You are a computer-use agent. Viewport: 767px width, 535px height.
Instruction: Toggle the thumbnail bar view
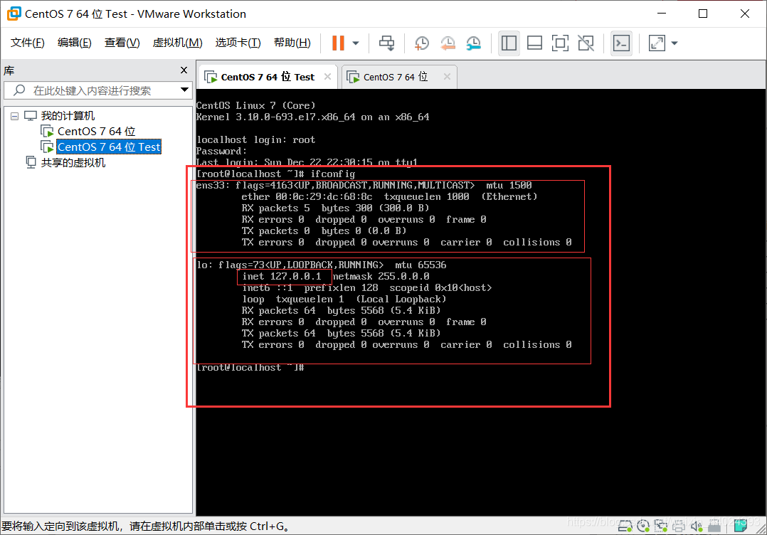(534, 43)
